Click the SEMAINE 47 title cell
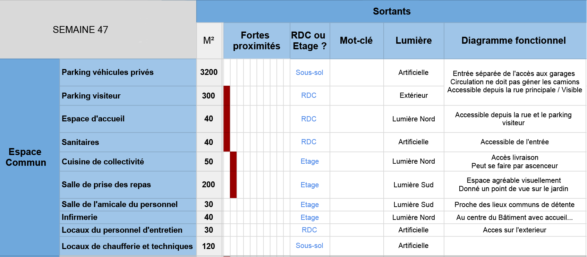 pyautogui.click(x=80, y=30)
